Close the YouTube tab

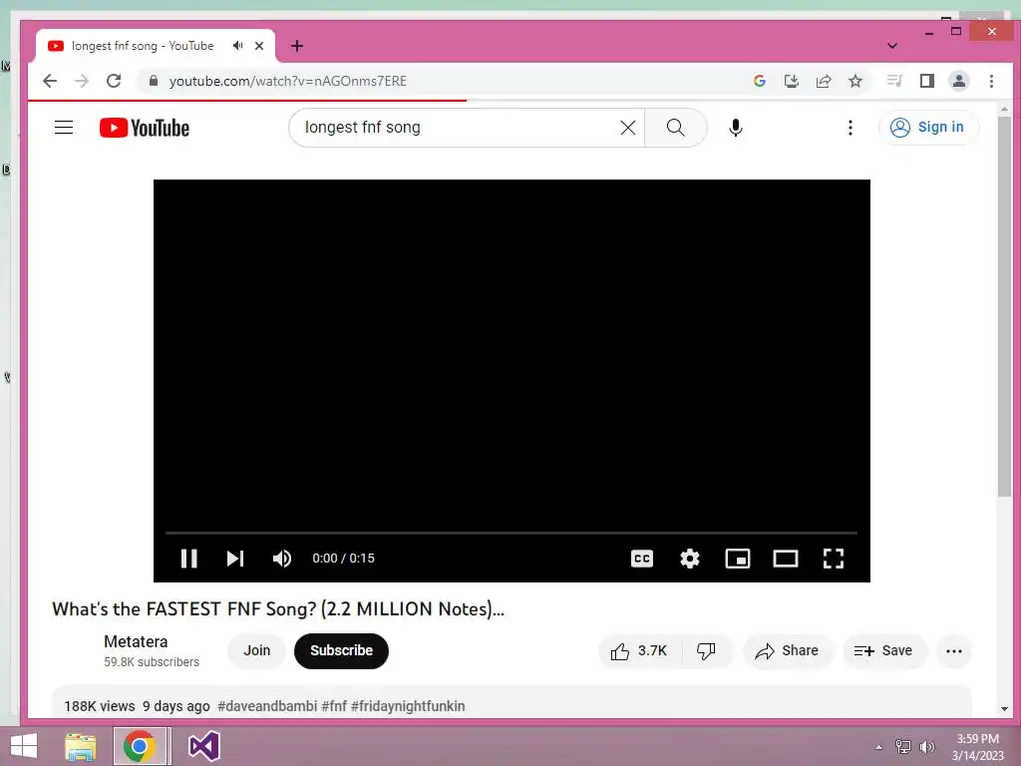click(259, 46)
